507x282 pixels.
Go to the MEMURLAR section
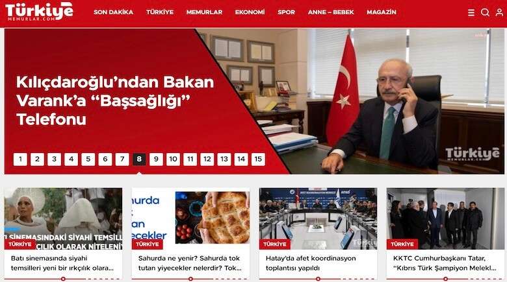204,12
